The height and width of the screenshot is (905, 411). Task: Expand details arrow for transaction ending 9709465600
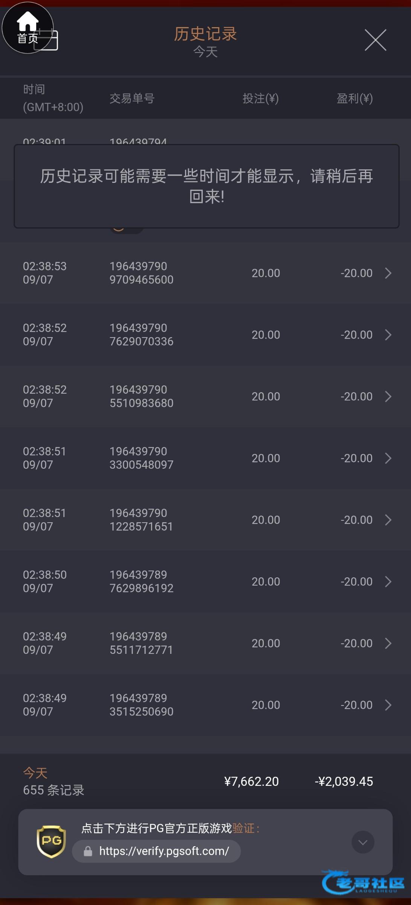[x=388, y=273]
